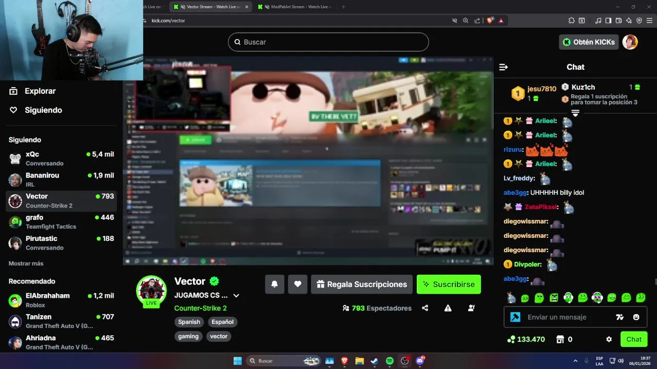
Task: Switch to the MadPatArt Stream browser tab
Action: pos(295,7)
